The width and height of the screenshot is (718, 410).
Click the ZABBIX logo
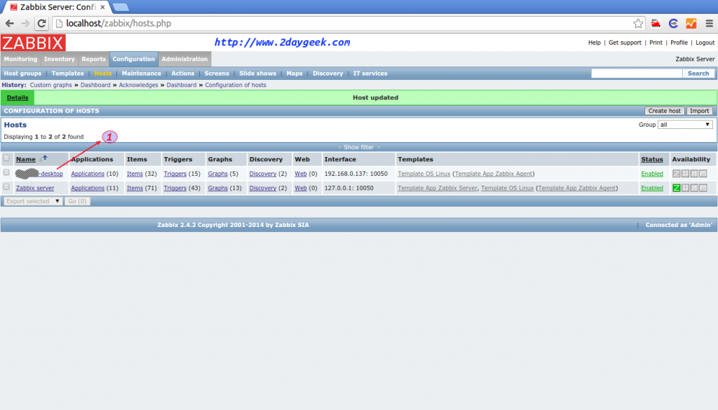click(34, 42)
